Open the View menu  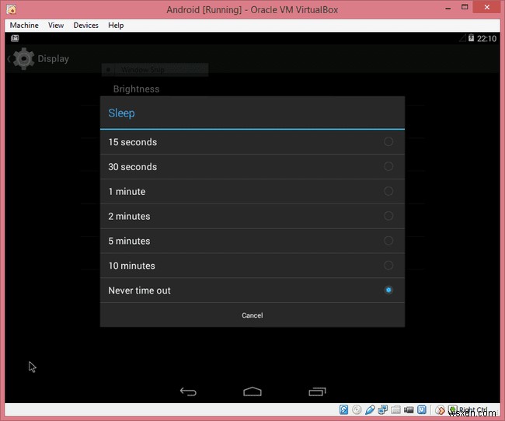tap(56, 25)
